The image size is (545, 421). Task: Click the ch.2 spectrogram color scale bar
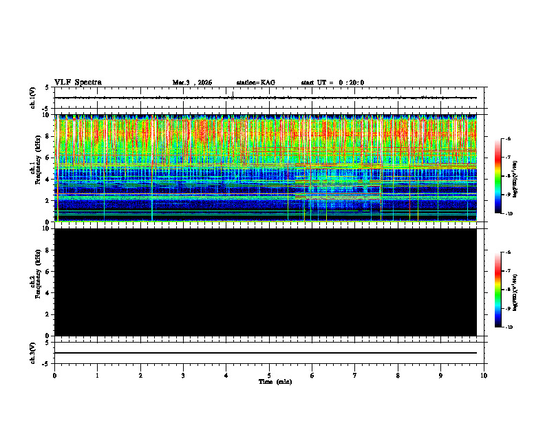(x=498, y=290)
